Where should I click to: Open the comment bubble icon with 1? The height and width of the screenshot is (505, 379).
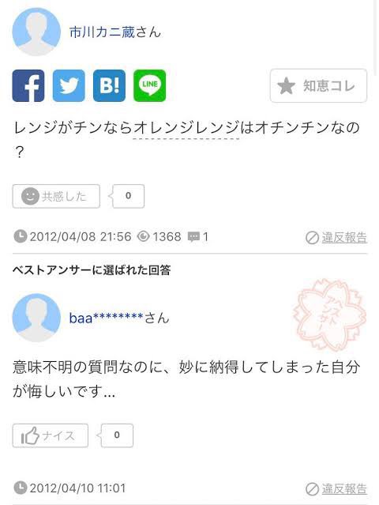pos(193,237)
